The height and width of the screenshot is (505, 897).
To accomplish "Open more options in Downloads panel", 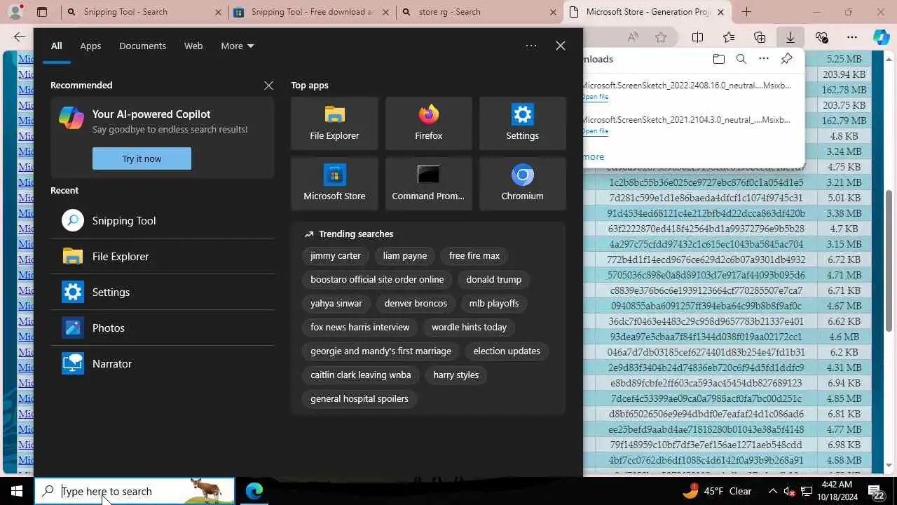I will click(764, 59).
